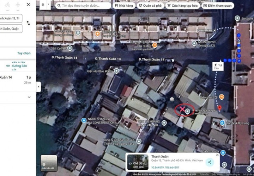Click the 'Nhacsonghoangle' place label
Viewport: 254px width, 176px height.
204,110
